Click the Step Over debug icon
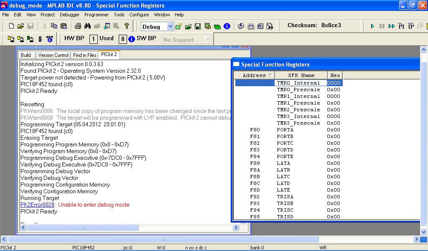 pos(411,26)
